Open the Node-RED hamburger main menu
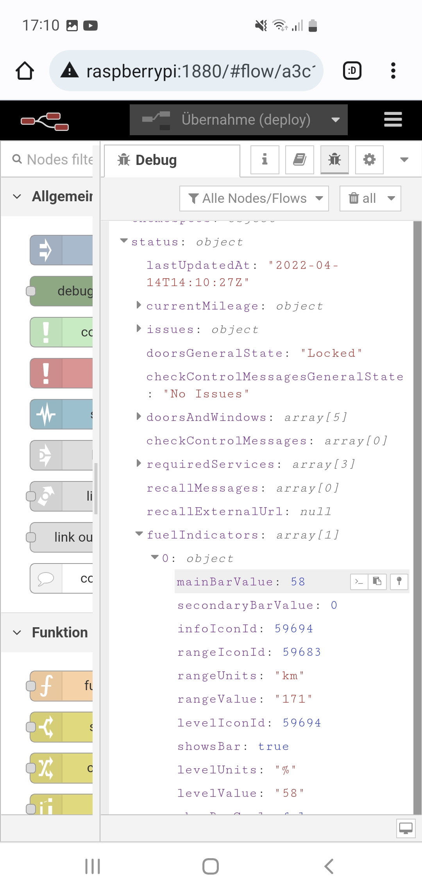 [393, 120]
